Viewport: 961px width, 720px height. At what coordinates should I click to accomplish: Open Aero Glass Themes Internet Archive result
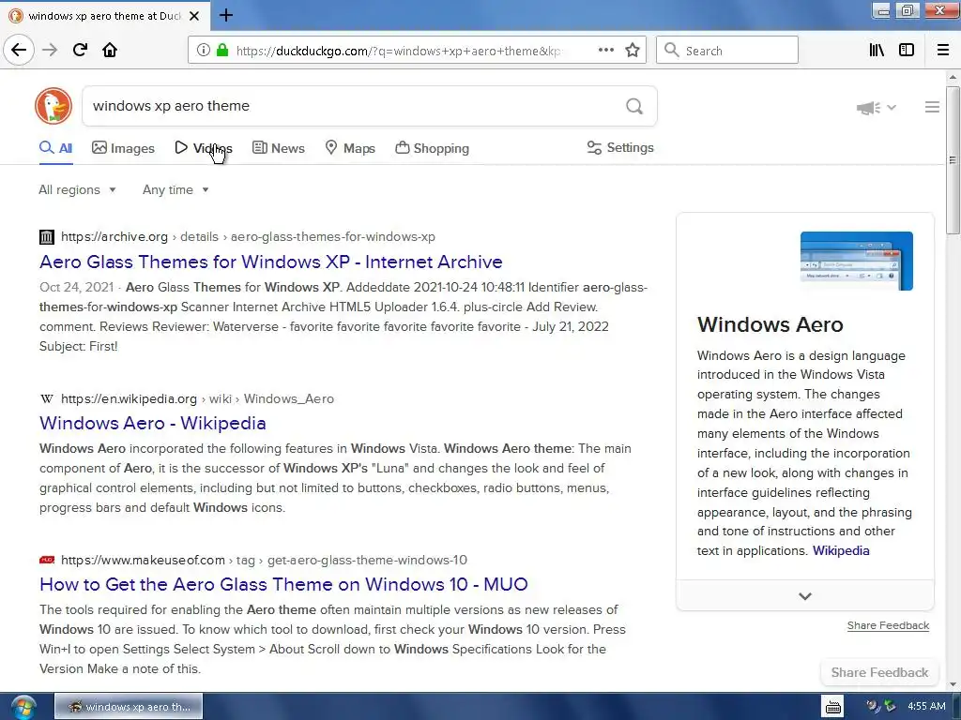271,262
